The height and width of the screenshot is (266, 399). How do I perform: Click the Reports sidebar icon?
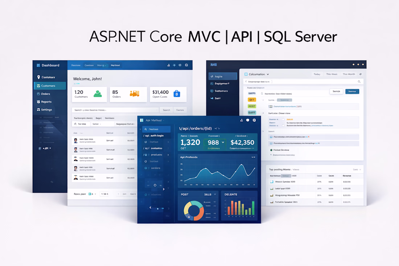pyautogui.click(x=38, y=102)
